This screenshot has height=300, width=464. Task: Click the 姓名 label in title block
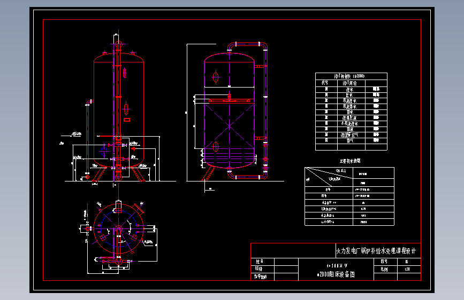(x=260, y=262)
